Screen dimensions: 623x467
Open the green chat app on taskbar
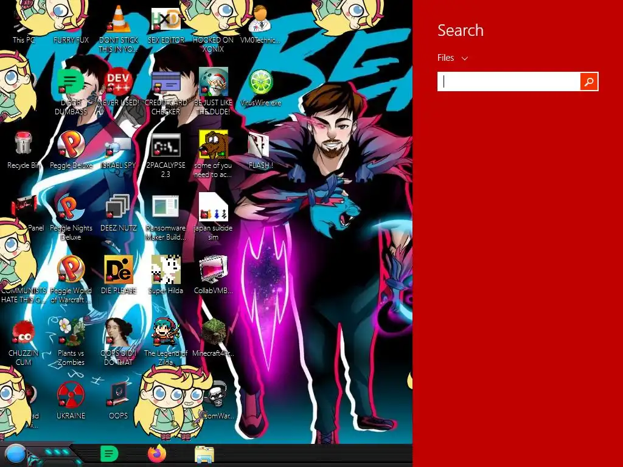110,454
